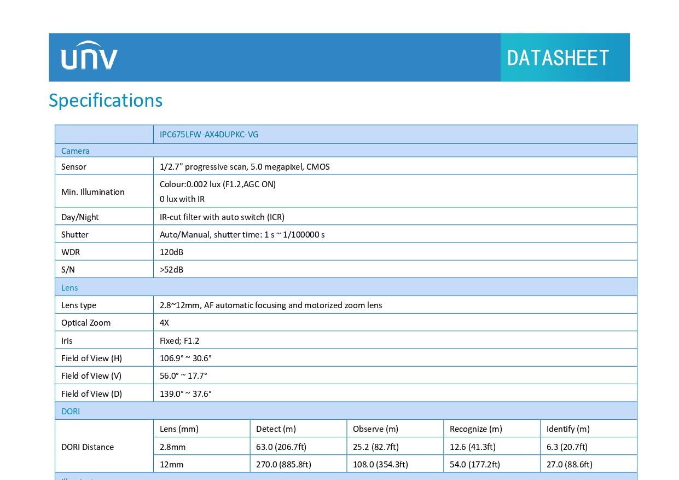679x480 pixels.
Task: Select the 106.9° ~ 30.6° value
Action: pyautogui.click(x=185, y=358)
